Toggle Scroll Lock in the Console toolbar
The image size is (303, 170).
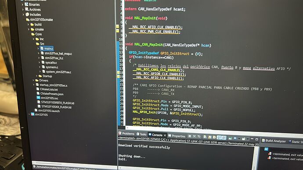209,137
